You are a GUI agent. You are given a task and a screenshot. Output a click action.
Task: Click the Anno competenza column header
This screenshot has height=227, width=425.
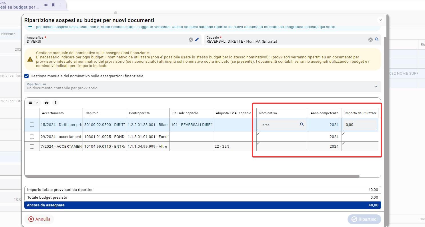pyautogui.click(x=324, y=113)
